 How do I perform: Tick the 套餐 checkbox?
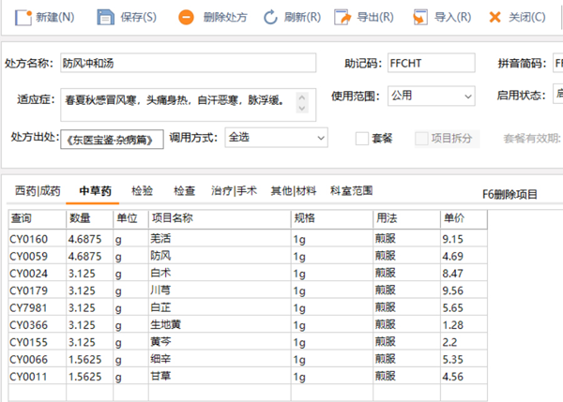[x=362, y=139]
